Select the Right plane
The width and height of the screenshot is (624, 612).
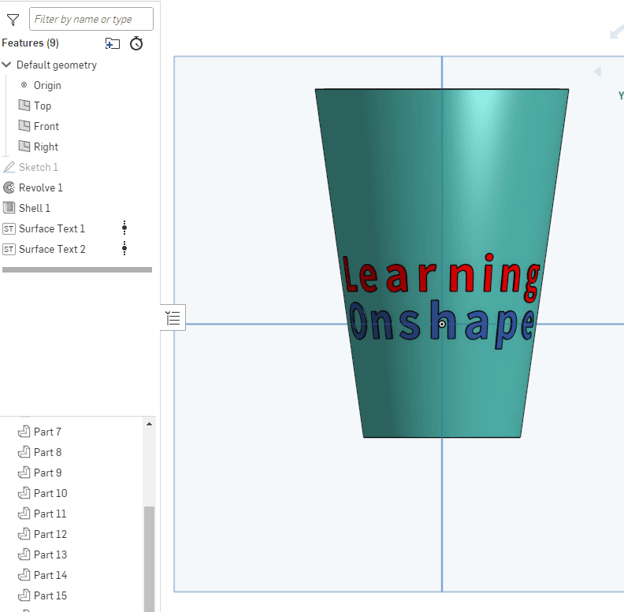pyautogui.click(x=45, y=147)
